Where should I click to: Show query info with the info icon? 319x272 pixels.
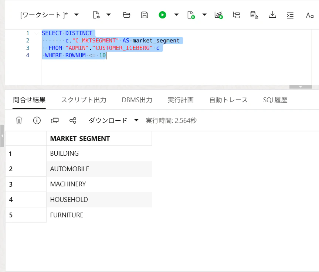click(37, 120)
